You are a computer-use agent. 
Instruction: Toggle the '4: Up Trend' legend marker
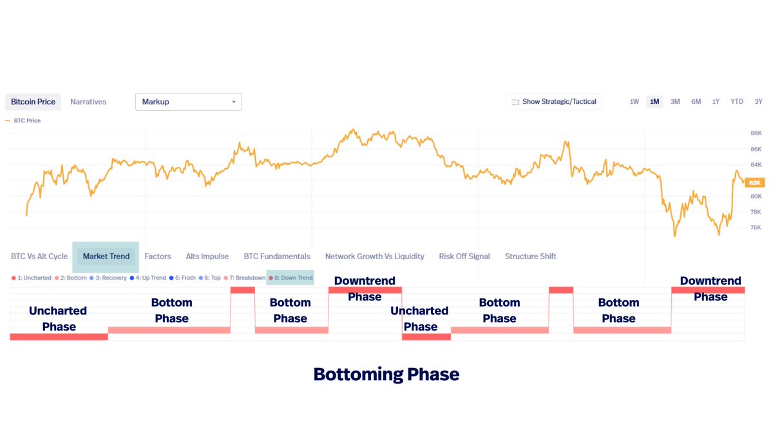132,278
